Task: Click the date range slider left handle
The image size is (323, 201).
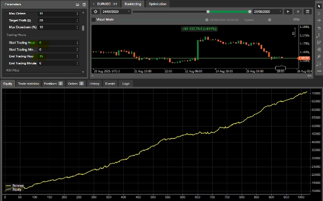Action: [208, 12]
